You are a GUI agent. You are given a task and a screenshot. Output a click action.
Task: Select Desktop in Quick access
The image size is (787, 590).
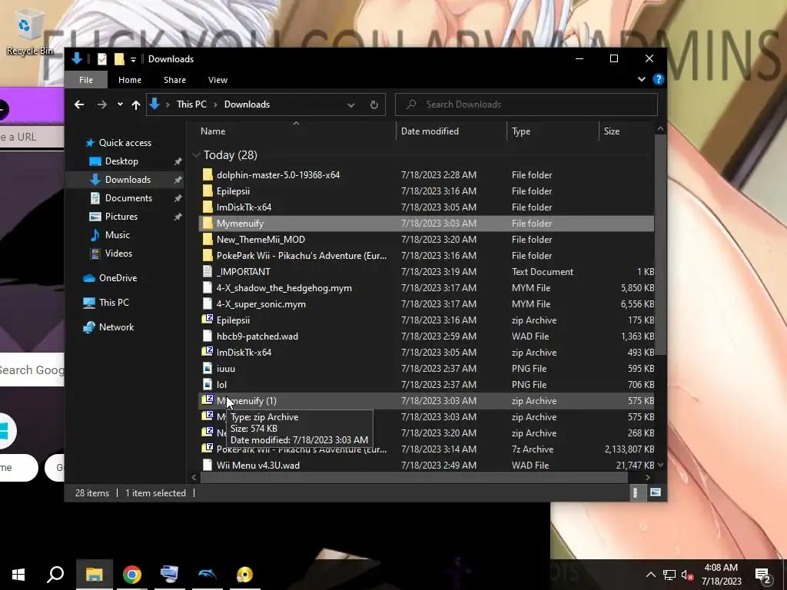(121, 161)
